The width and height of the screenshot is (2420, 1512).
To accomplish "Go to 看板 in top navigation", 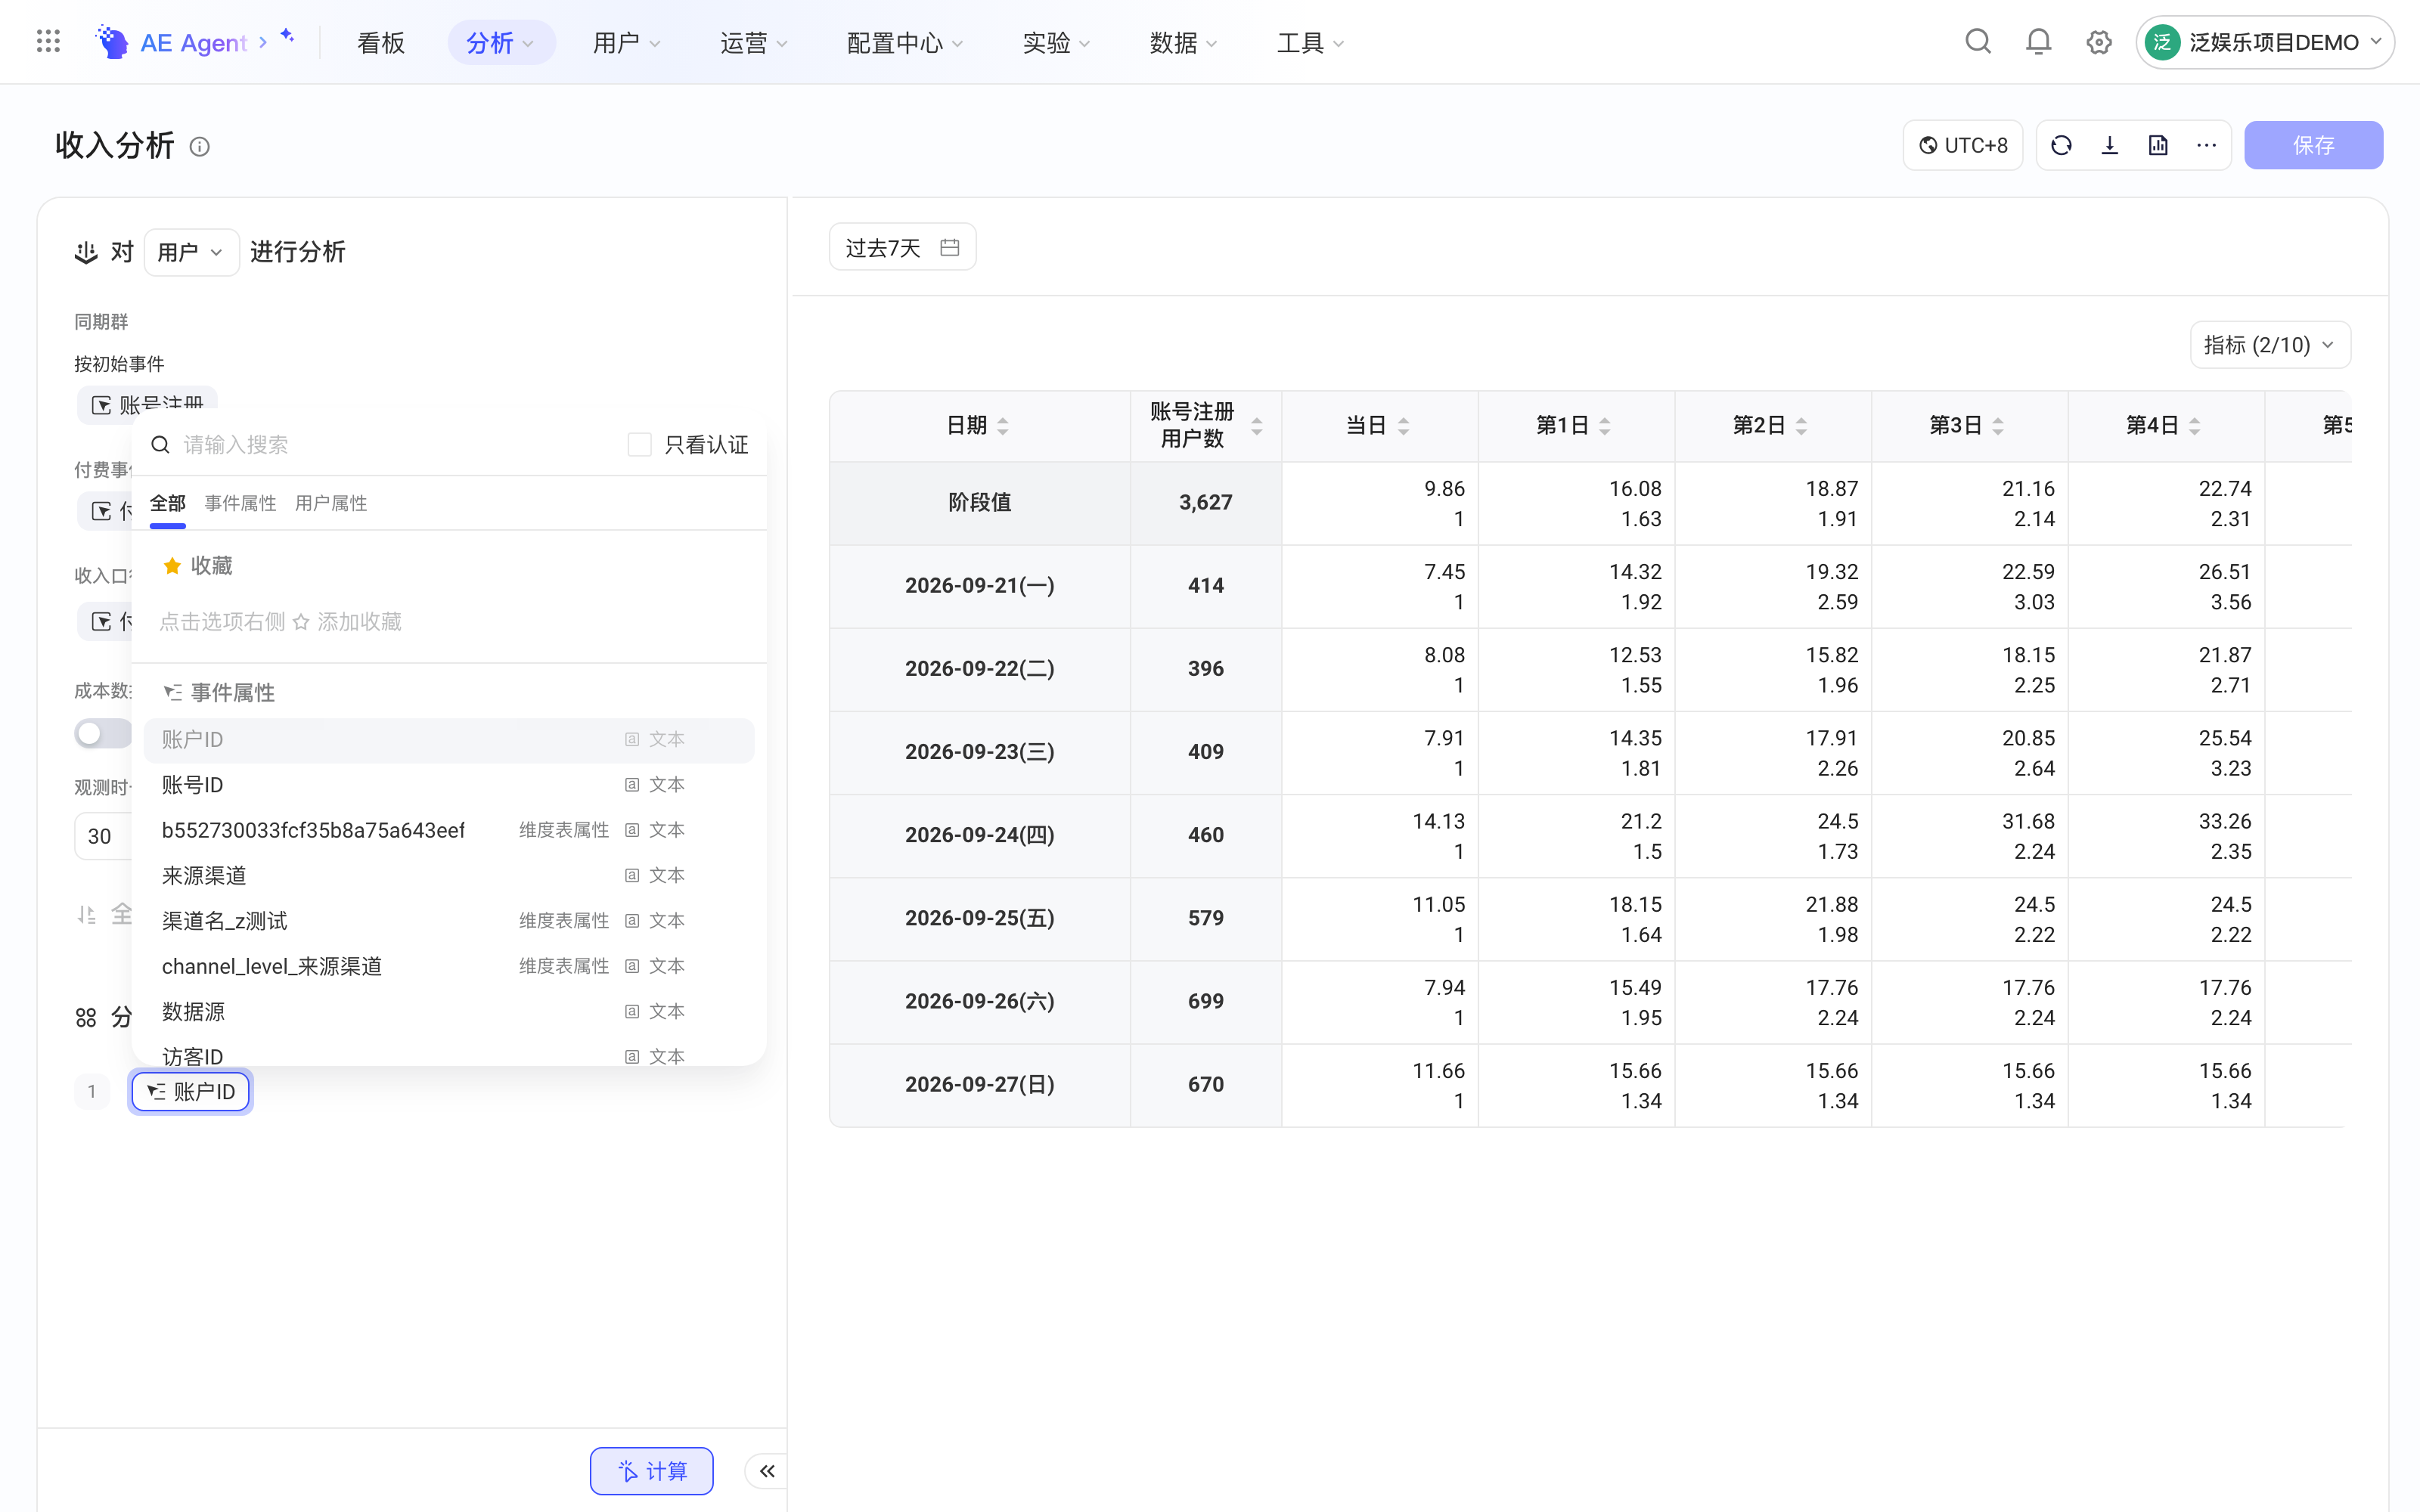I will click(x=381, y=42).
